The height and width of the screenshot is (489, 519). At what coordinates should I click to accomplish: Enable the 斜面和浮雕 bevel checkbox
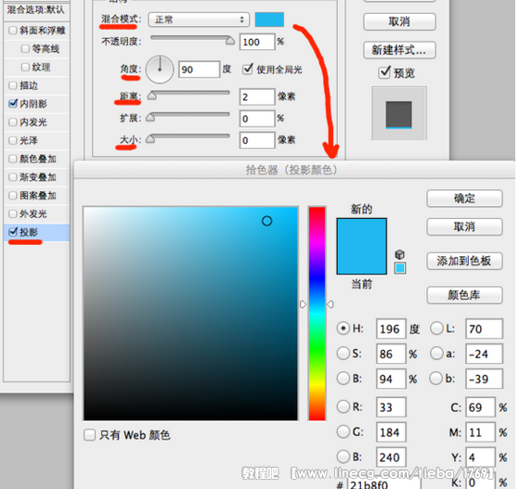13,31
